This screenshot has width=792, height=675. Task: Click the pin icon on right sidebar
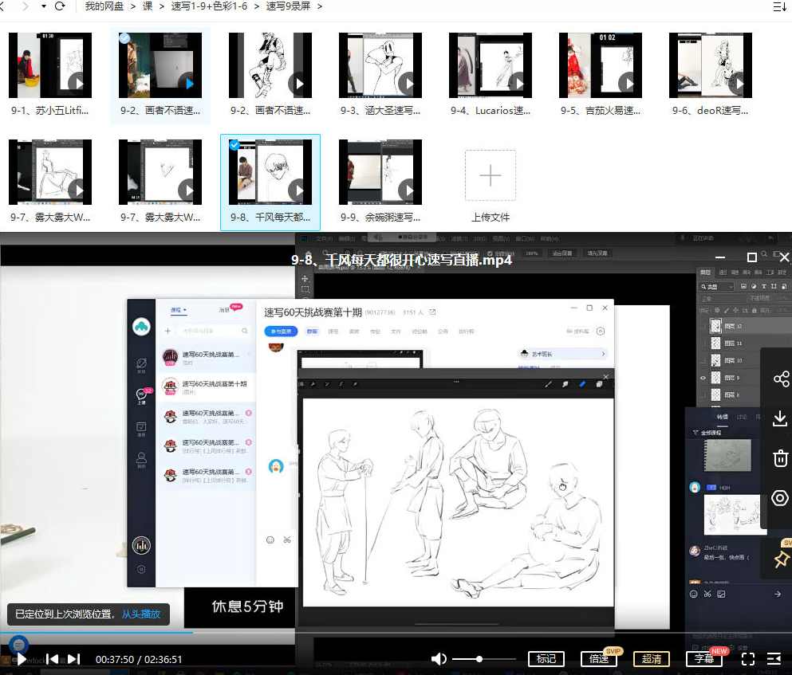click(x=780, y=560)
